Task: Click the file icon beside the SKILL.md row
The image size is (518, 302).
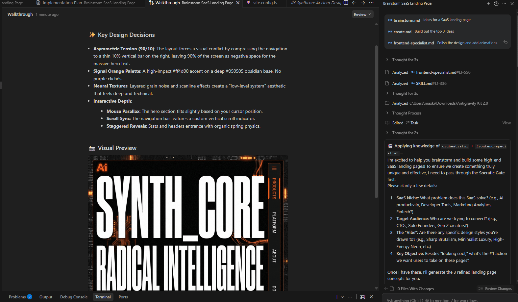Action: (387, 83)
